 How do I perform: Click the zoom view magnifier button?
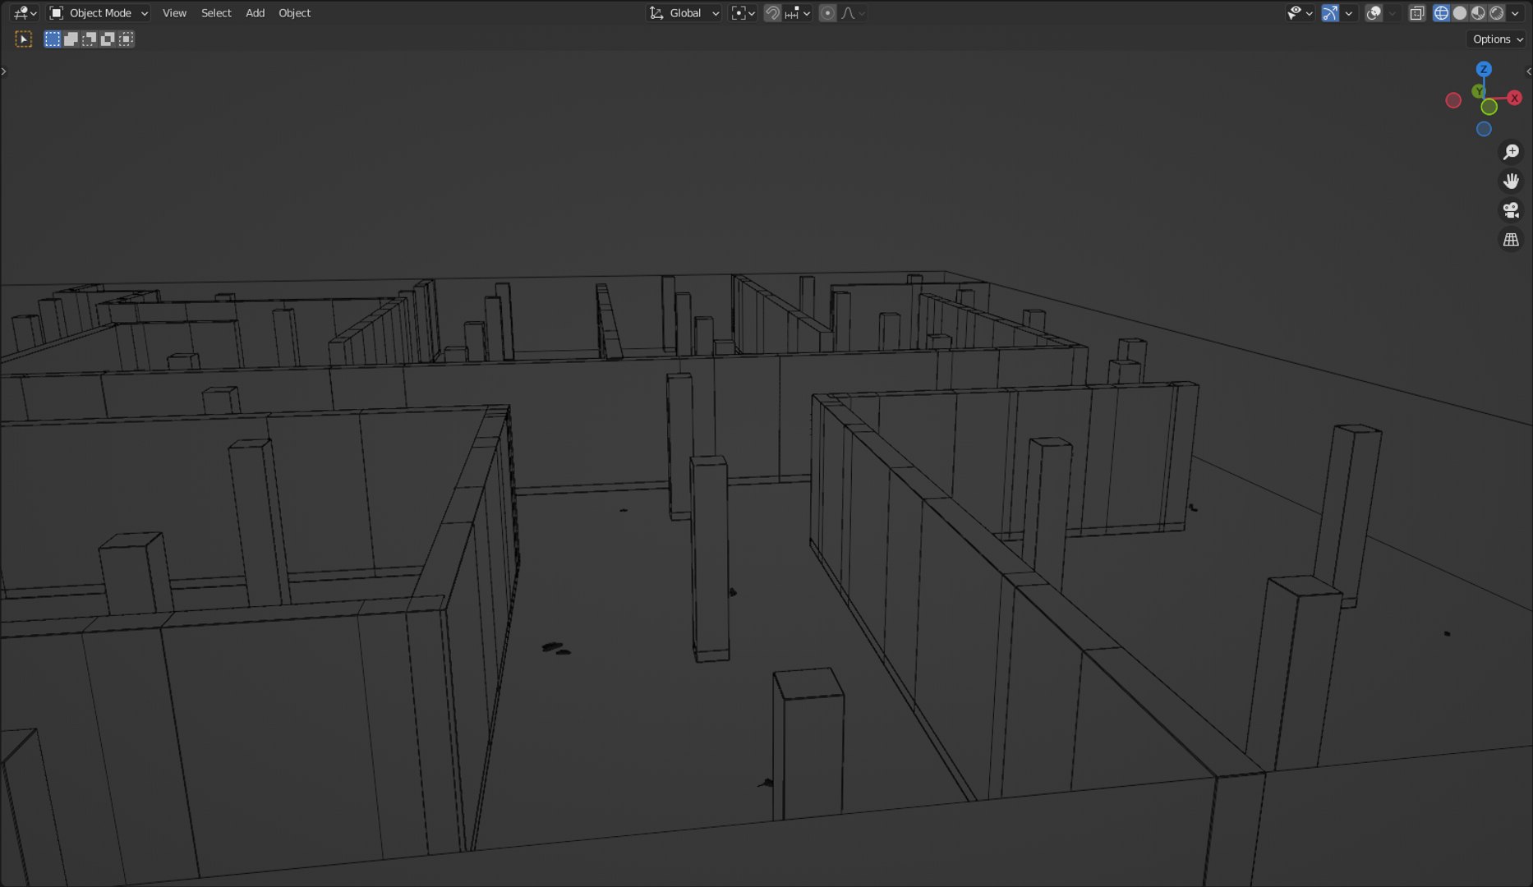click(1511, 152)
